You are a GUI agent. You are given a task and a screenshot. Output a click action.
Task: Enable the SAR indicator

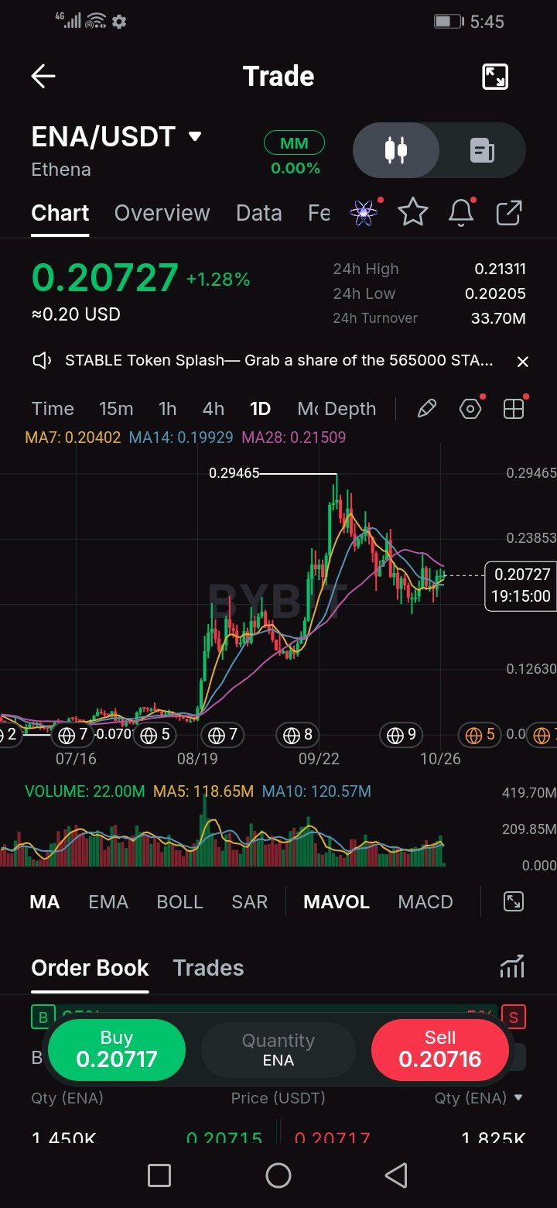pyautogui.click(x=249, y=902)
